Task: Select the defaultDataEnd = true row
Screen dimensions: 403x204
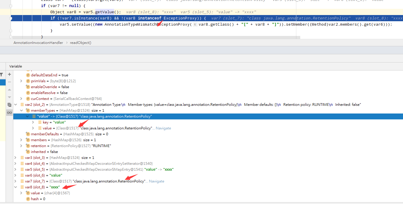Action: (208, 75)
